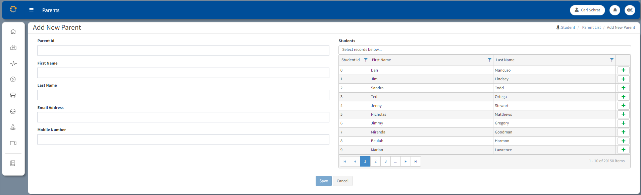Viewport: 641px width, 195px height.
Task: Click the Harmon last name cell
Action: pos(555,141)
